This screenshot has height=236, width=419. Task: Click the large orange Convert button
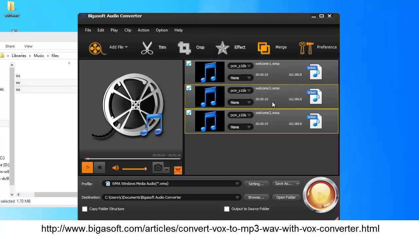(x=321, y=195)
